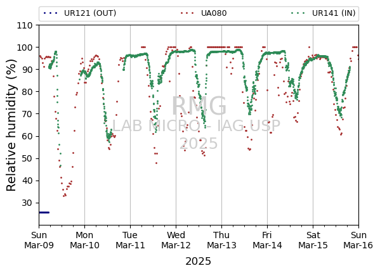Click the Fri Mar-14 tick label

coord(267,240)
